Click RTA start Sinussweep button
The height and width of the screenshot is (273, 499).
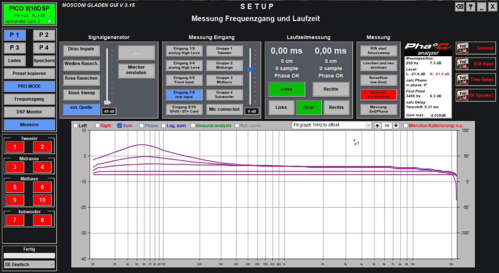(378, 51)
